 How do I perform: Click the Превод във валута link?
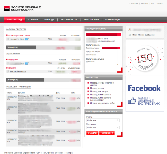[x=99, y=91]
